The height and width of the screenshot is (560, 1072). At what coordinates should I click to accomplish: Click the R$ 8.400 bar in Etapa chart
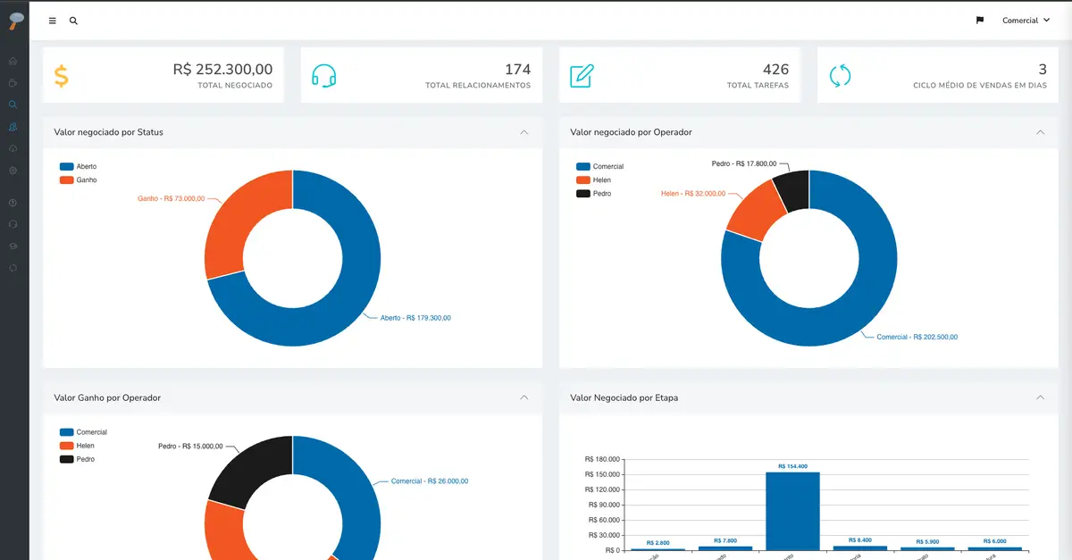860,548
